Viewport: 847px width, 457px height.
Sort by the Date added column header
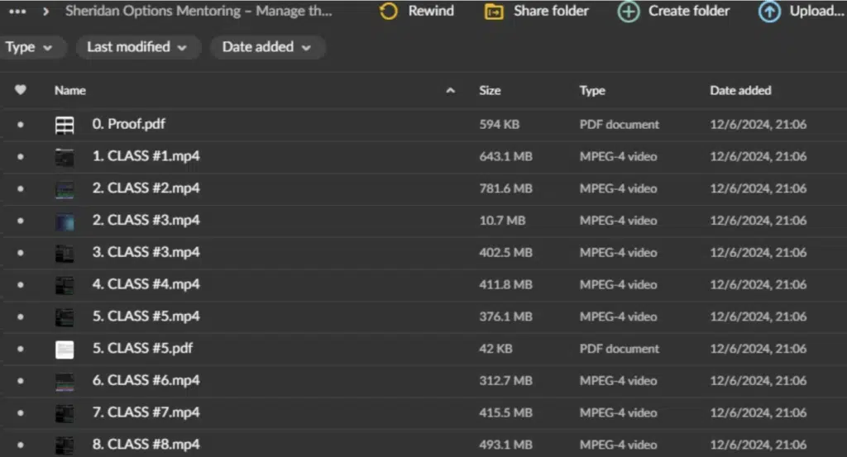pyautogui.click(x=740, y=91)
